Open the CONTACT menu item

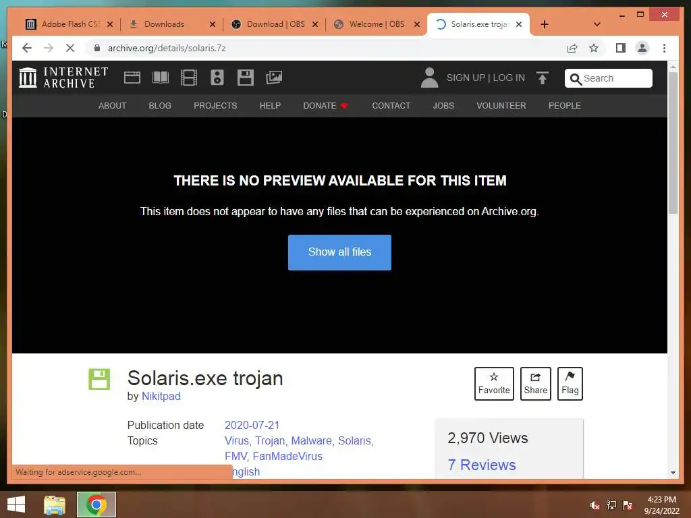391,106
